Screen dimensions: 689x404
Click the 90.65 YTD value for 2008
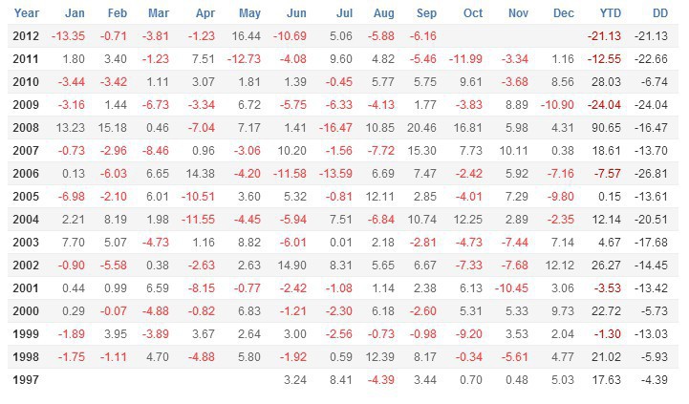(606, 128)
